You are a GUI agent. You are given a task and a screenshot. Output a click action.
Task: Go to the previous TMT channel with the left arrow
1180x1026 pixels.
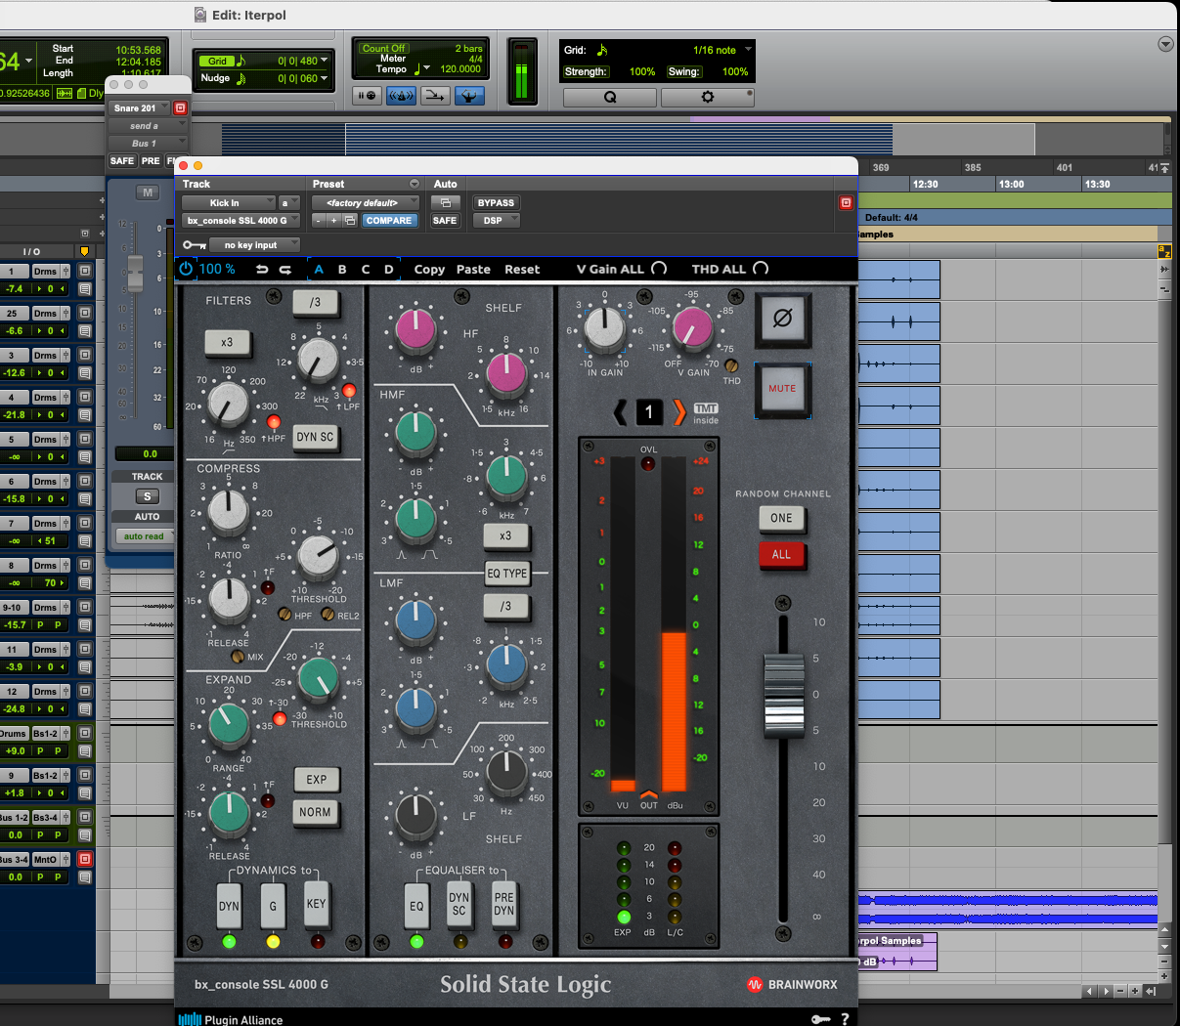pos(620,412)
